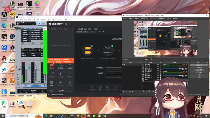Toggle lock on first window capture source
This screenshot has height=118, width=210.
pos(160,65)
